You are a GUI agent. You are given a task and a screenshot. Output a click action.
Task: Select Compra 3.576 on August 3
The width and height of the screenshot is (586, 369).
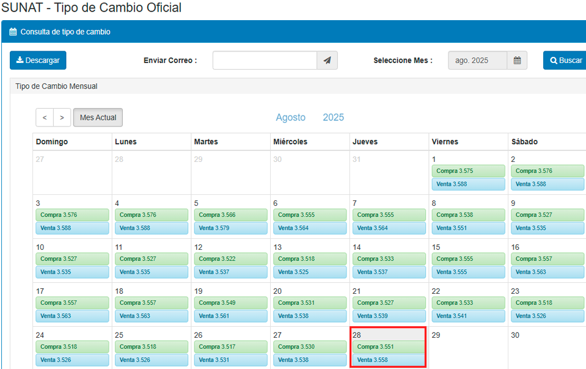(x=72, y=215)
